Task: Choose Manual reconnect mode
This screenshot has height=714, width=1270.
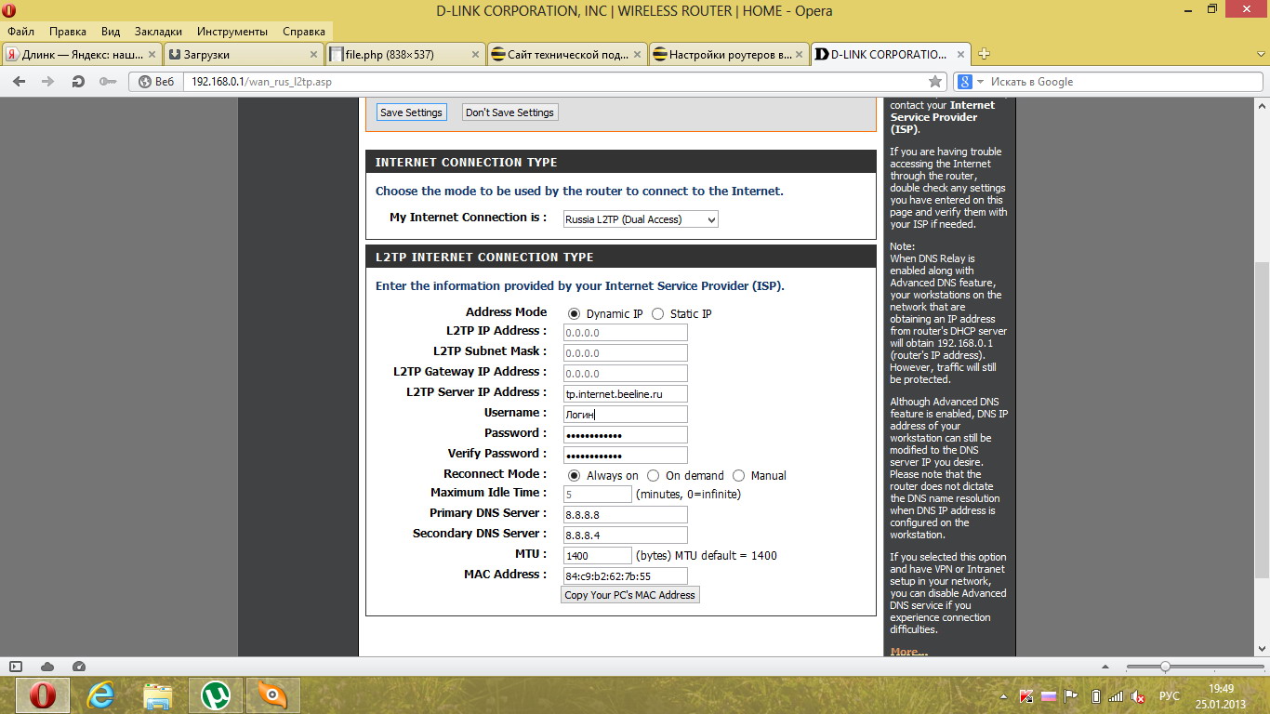Action: [x=739, y=476]
